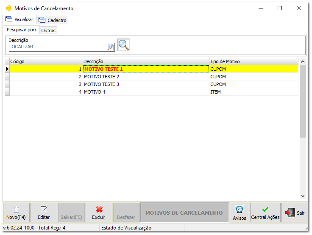Image resolution: width=312 pixels, height=235 pixels.
Task: Click the lookup icon inside Descrição field
Action: [111, 47]
